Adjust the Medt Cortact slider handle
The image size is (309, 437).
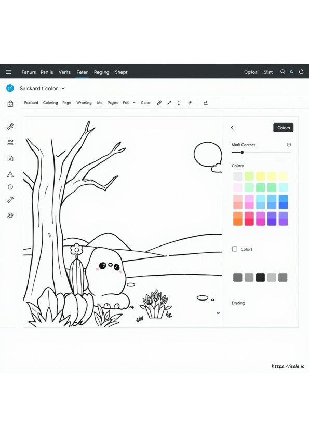coord(243,152)
